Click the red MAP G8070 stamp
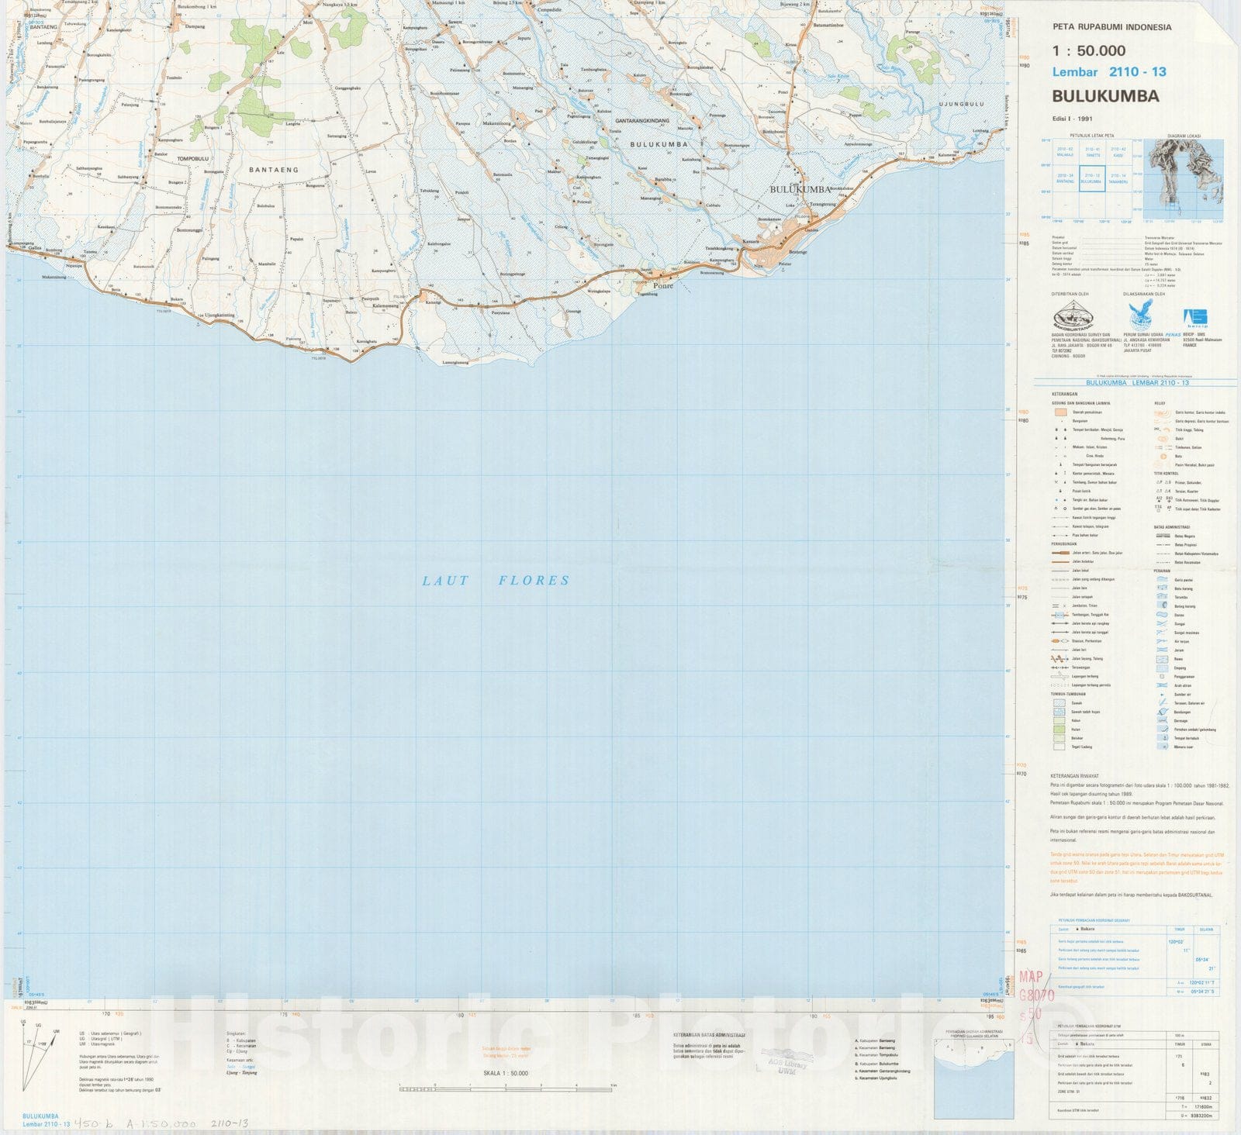Screen dimensions: 1241x1135 point(1035,996)
